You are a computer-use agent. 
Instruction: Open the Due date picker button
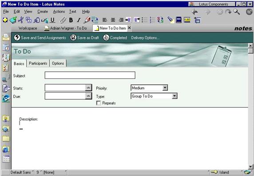(88, 96)
